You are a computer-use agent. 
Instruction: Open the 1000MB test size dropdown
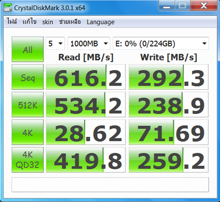coord(89,43)
